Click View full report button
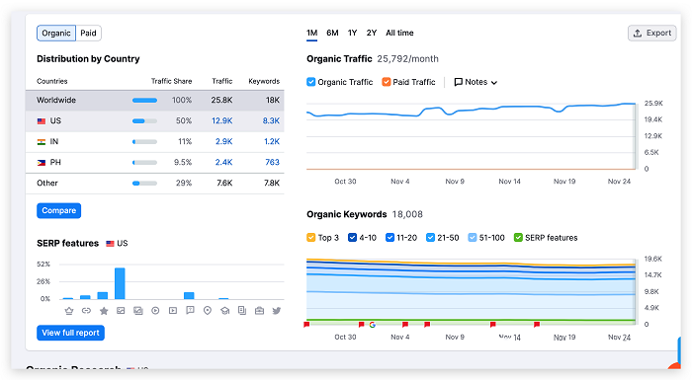Image resolution: width=692 pixels, height=380 pixels. point(70,333)
